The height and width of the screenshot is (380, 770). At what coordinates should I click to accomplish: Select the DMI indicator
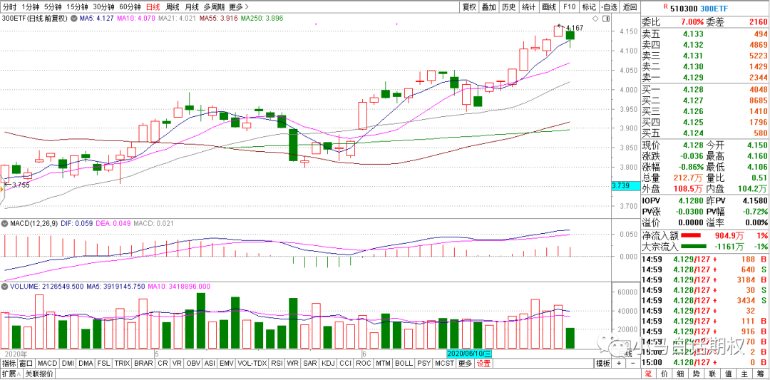[x=68, y=364]
